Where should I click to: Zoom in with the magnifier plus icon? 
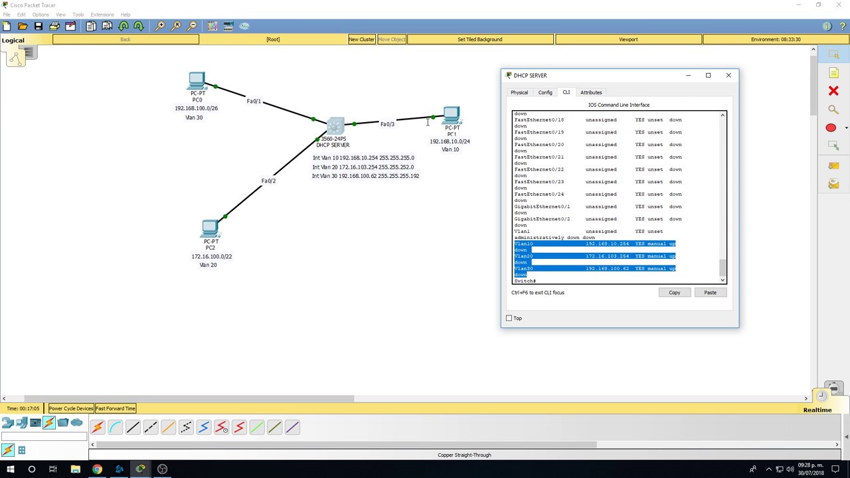point(160,26)
